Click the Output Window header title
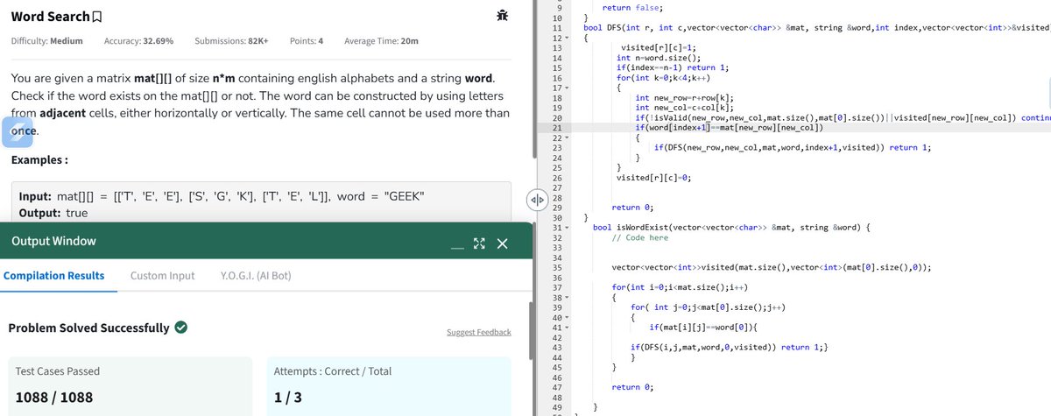Screen dimensions: 1051x416 point(53,241)
